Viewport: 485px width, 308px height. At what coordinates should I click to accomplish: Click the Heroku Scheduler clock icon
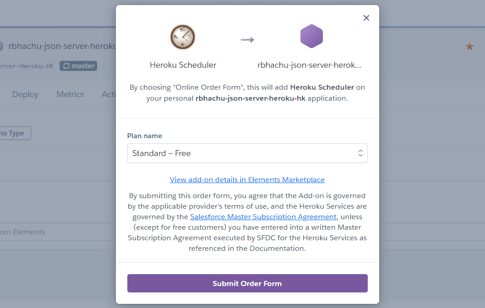183,37
